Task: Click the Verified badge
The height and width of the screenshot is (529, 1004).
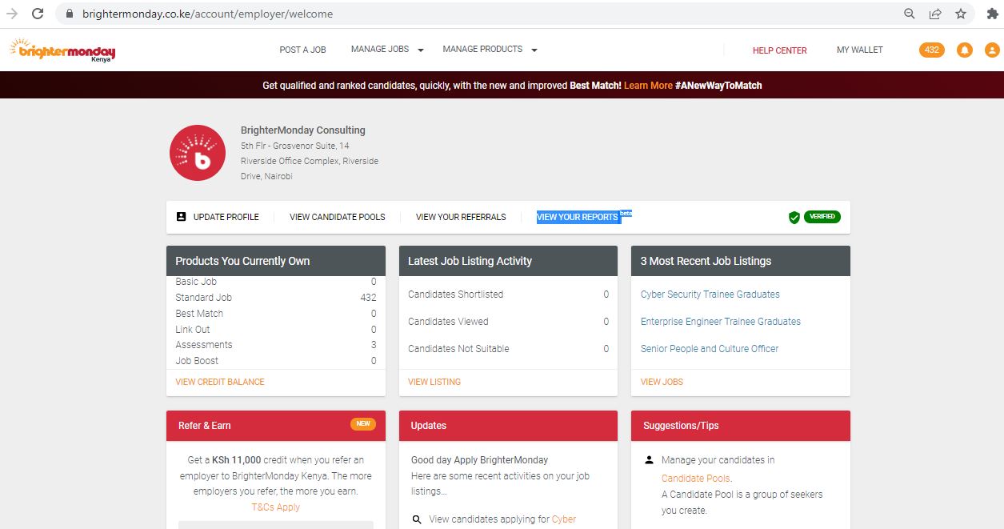Action: point(822,217)
